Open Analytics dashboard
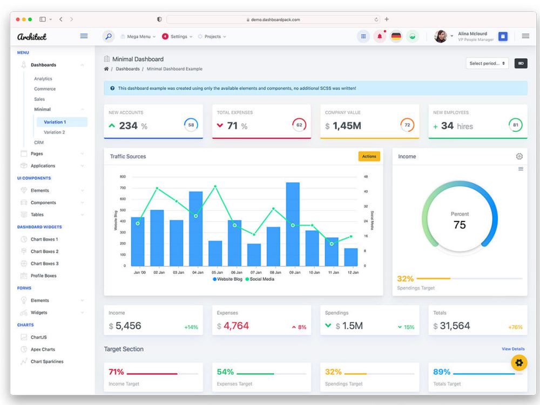 [43, 79]
